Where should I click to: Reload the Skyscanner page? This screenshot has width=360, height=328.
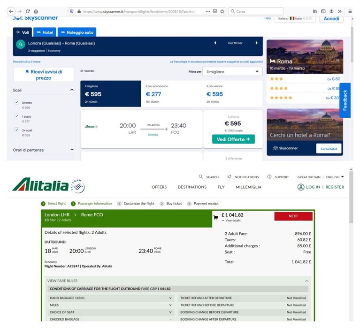[28, 11]
